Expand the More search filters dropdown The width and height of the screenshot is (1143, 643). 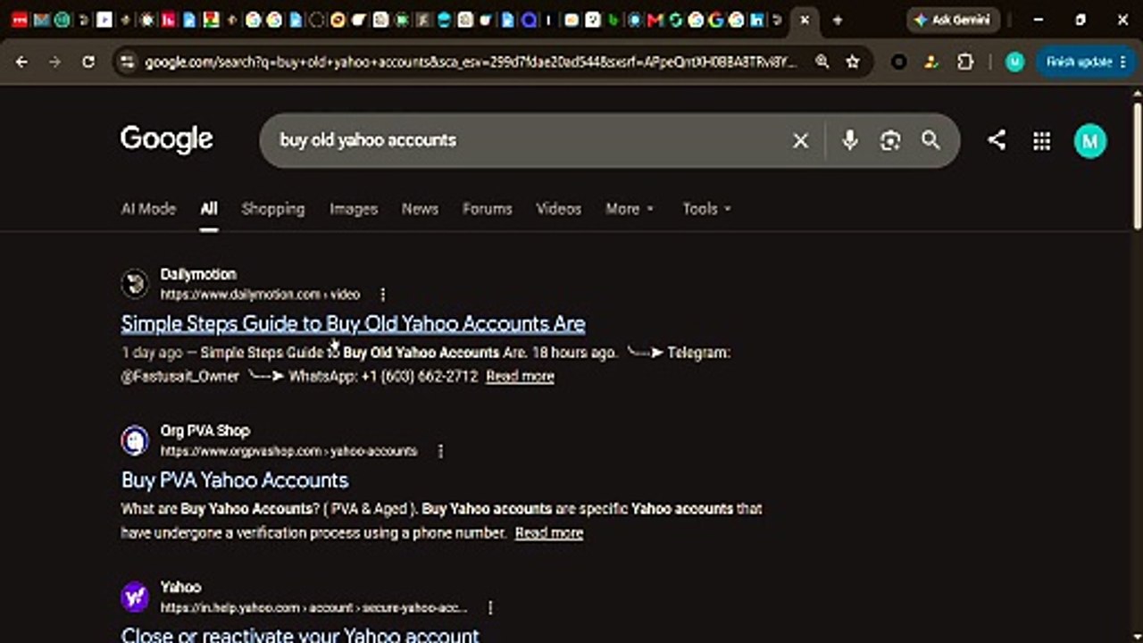coord(630,208)
